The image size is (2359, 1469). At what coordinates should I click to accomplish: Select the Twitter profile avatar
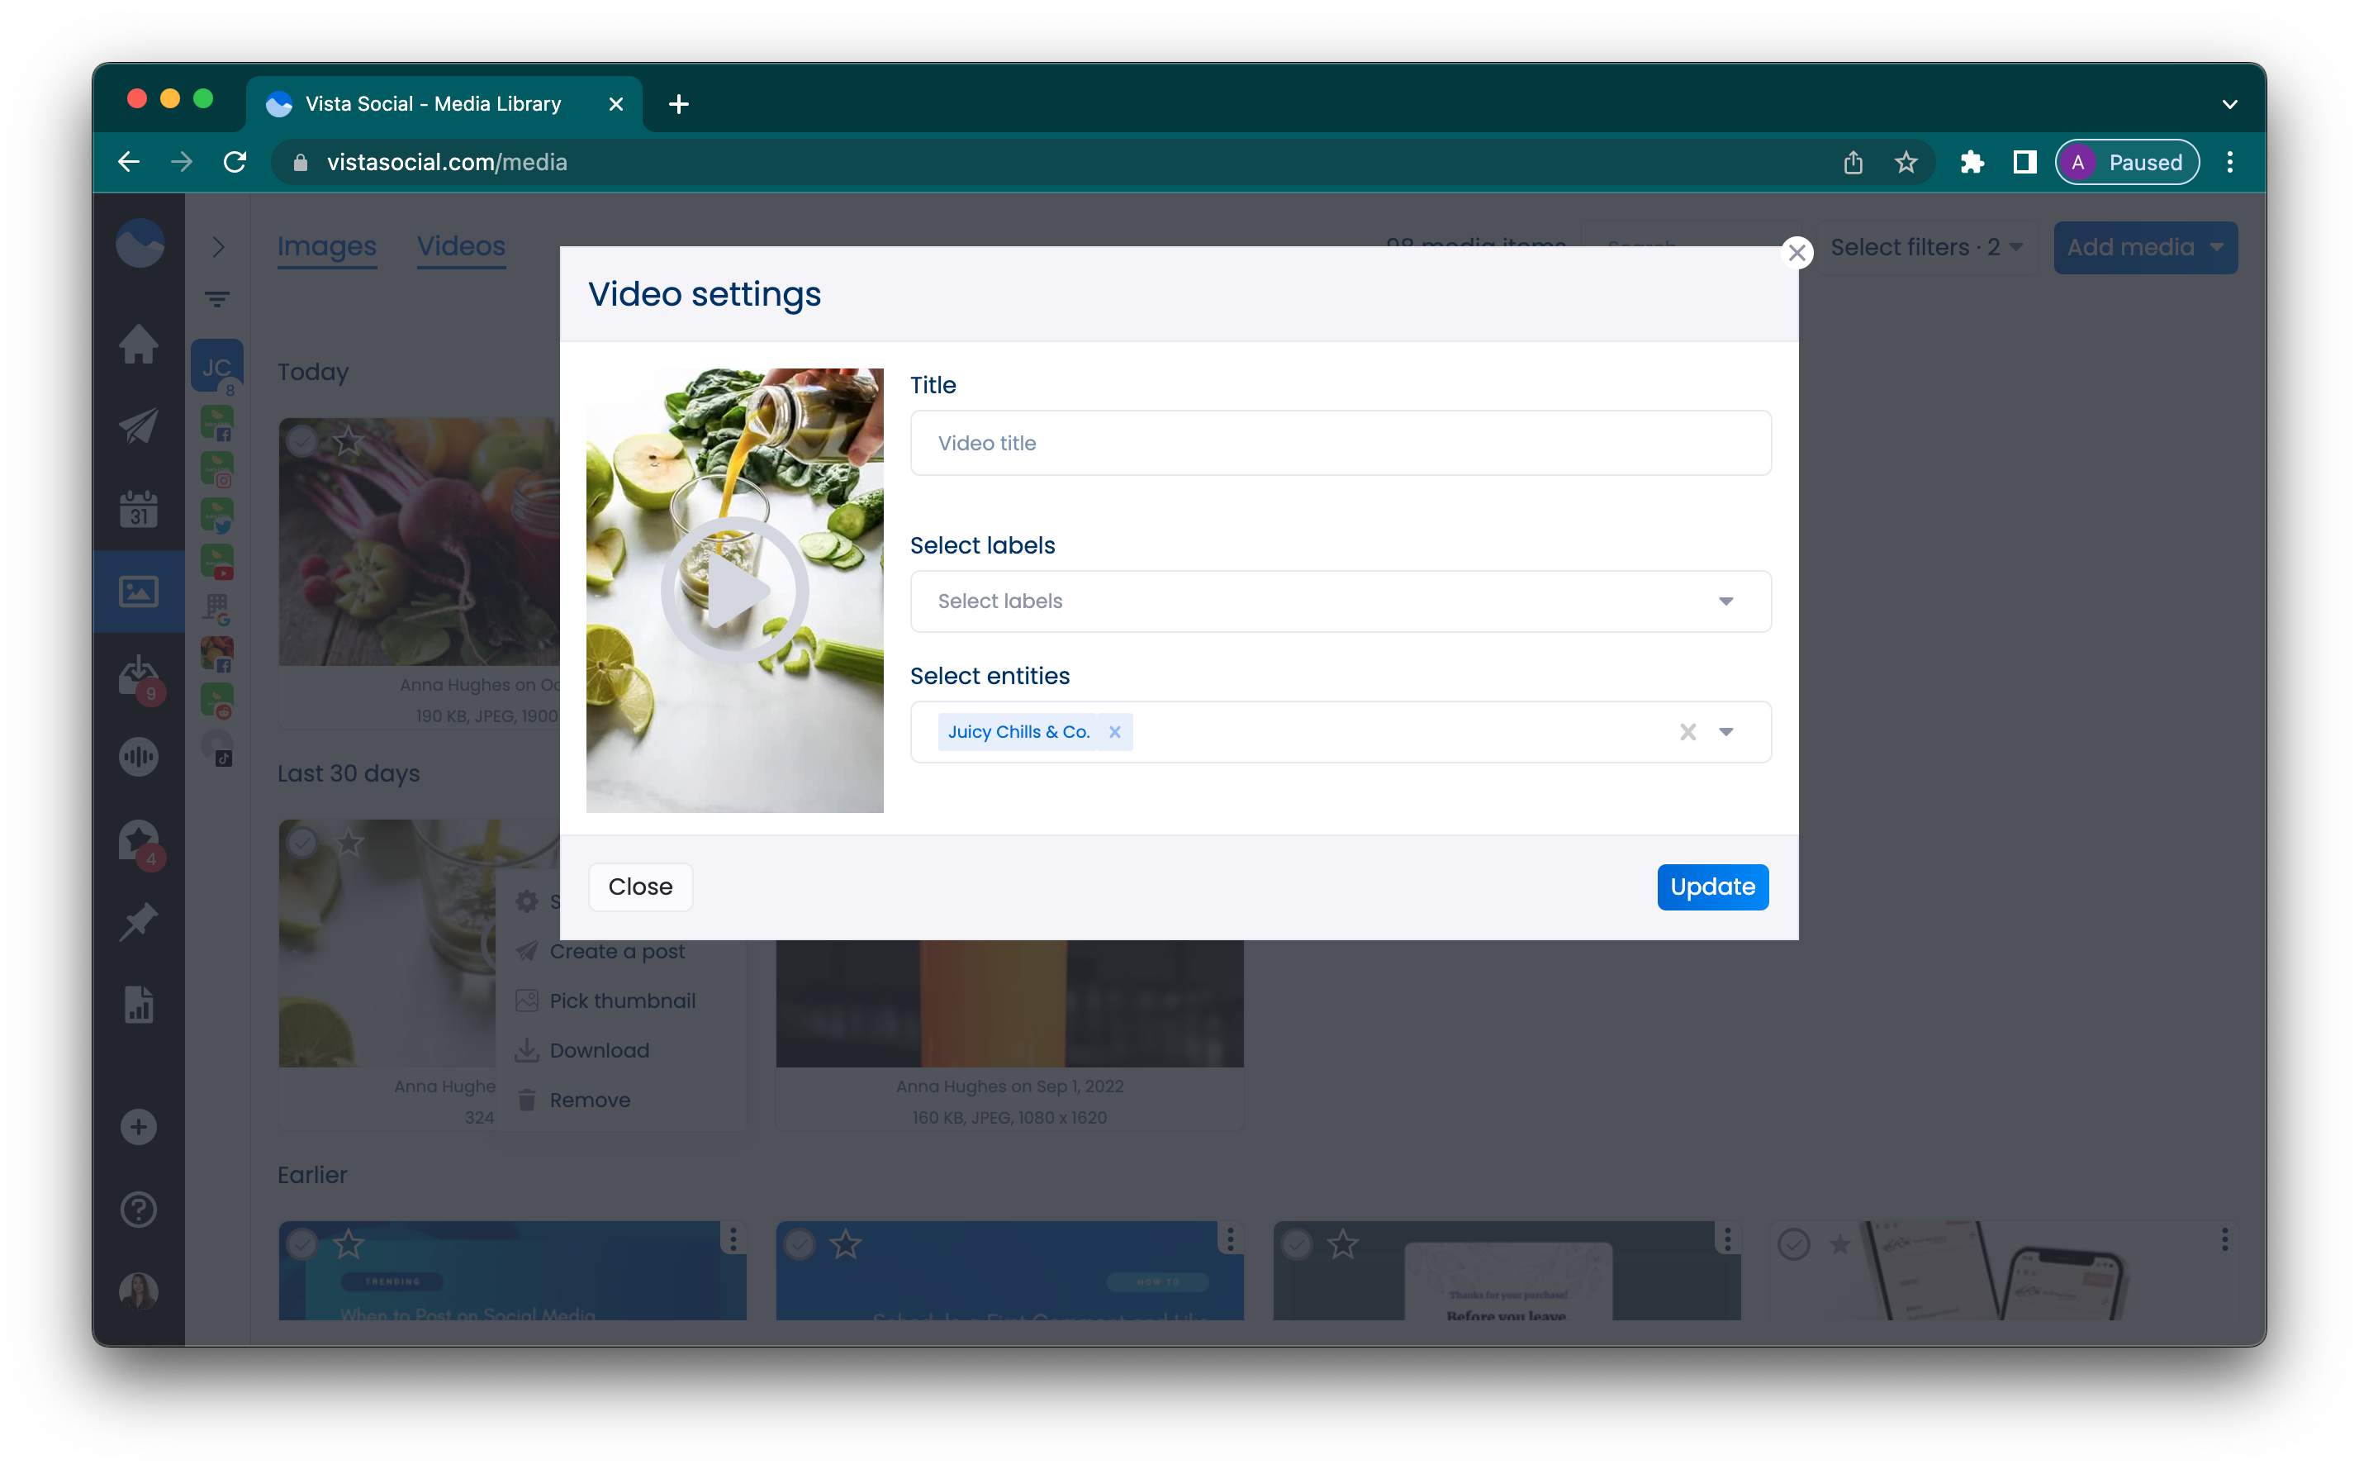217,515
